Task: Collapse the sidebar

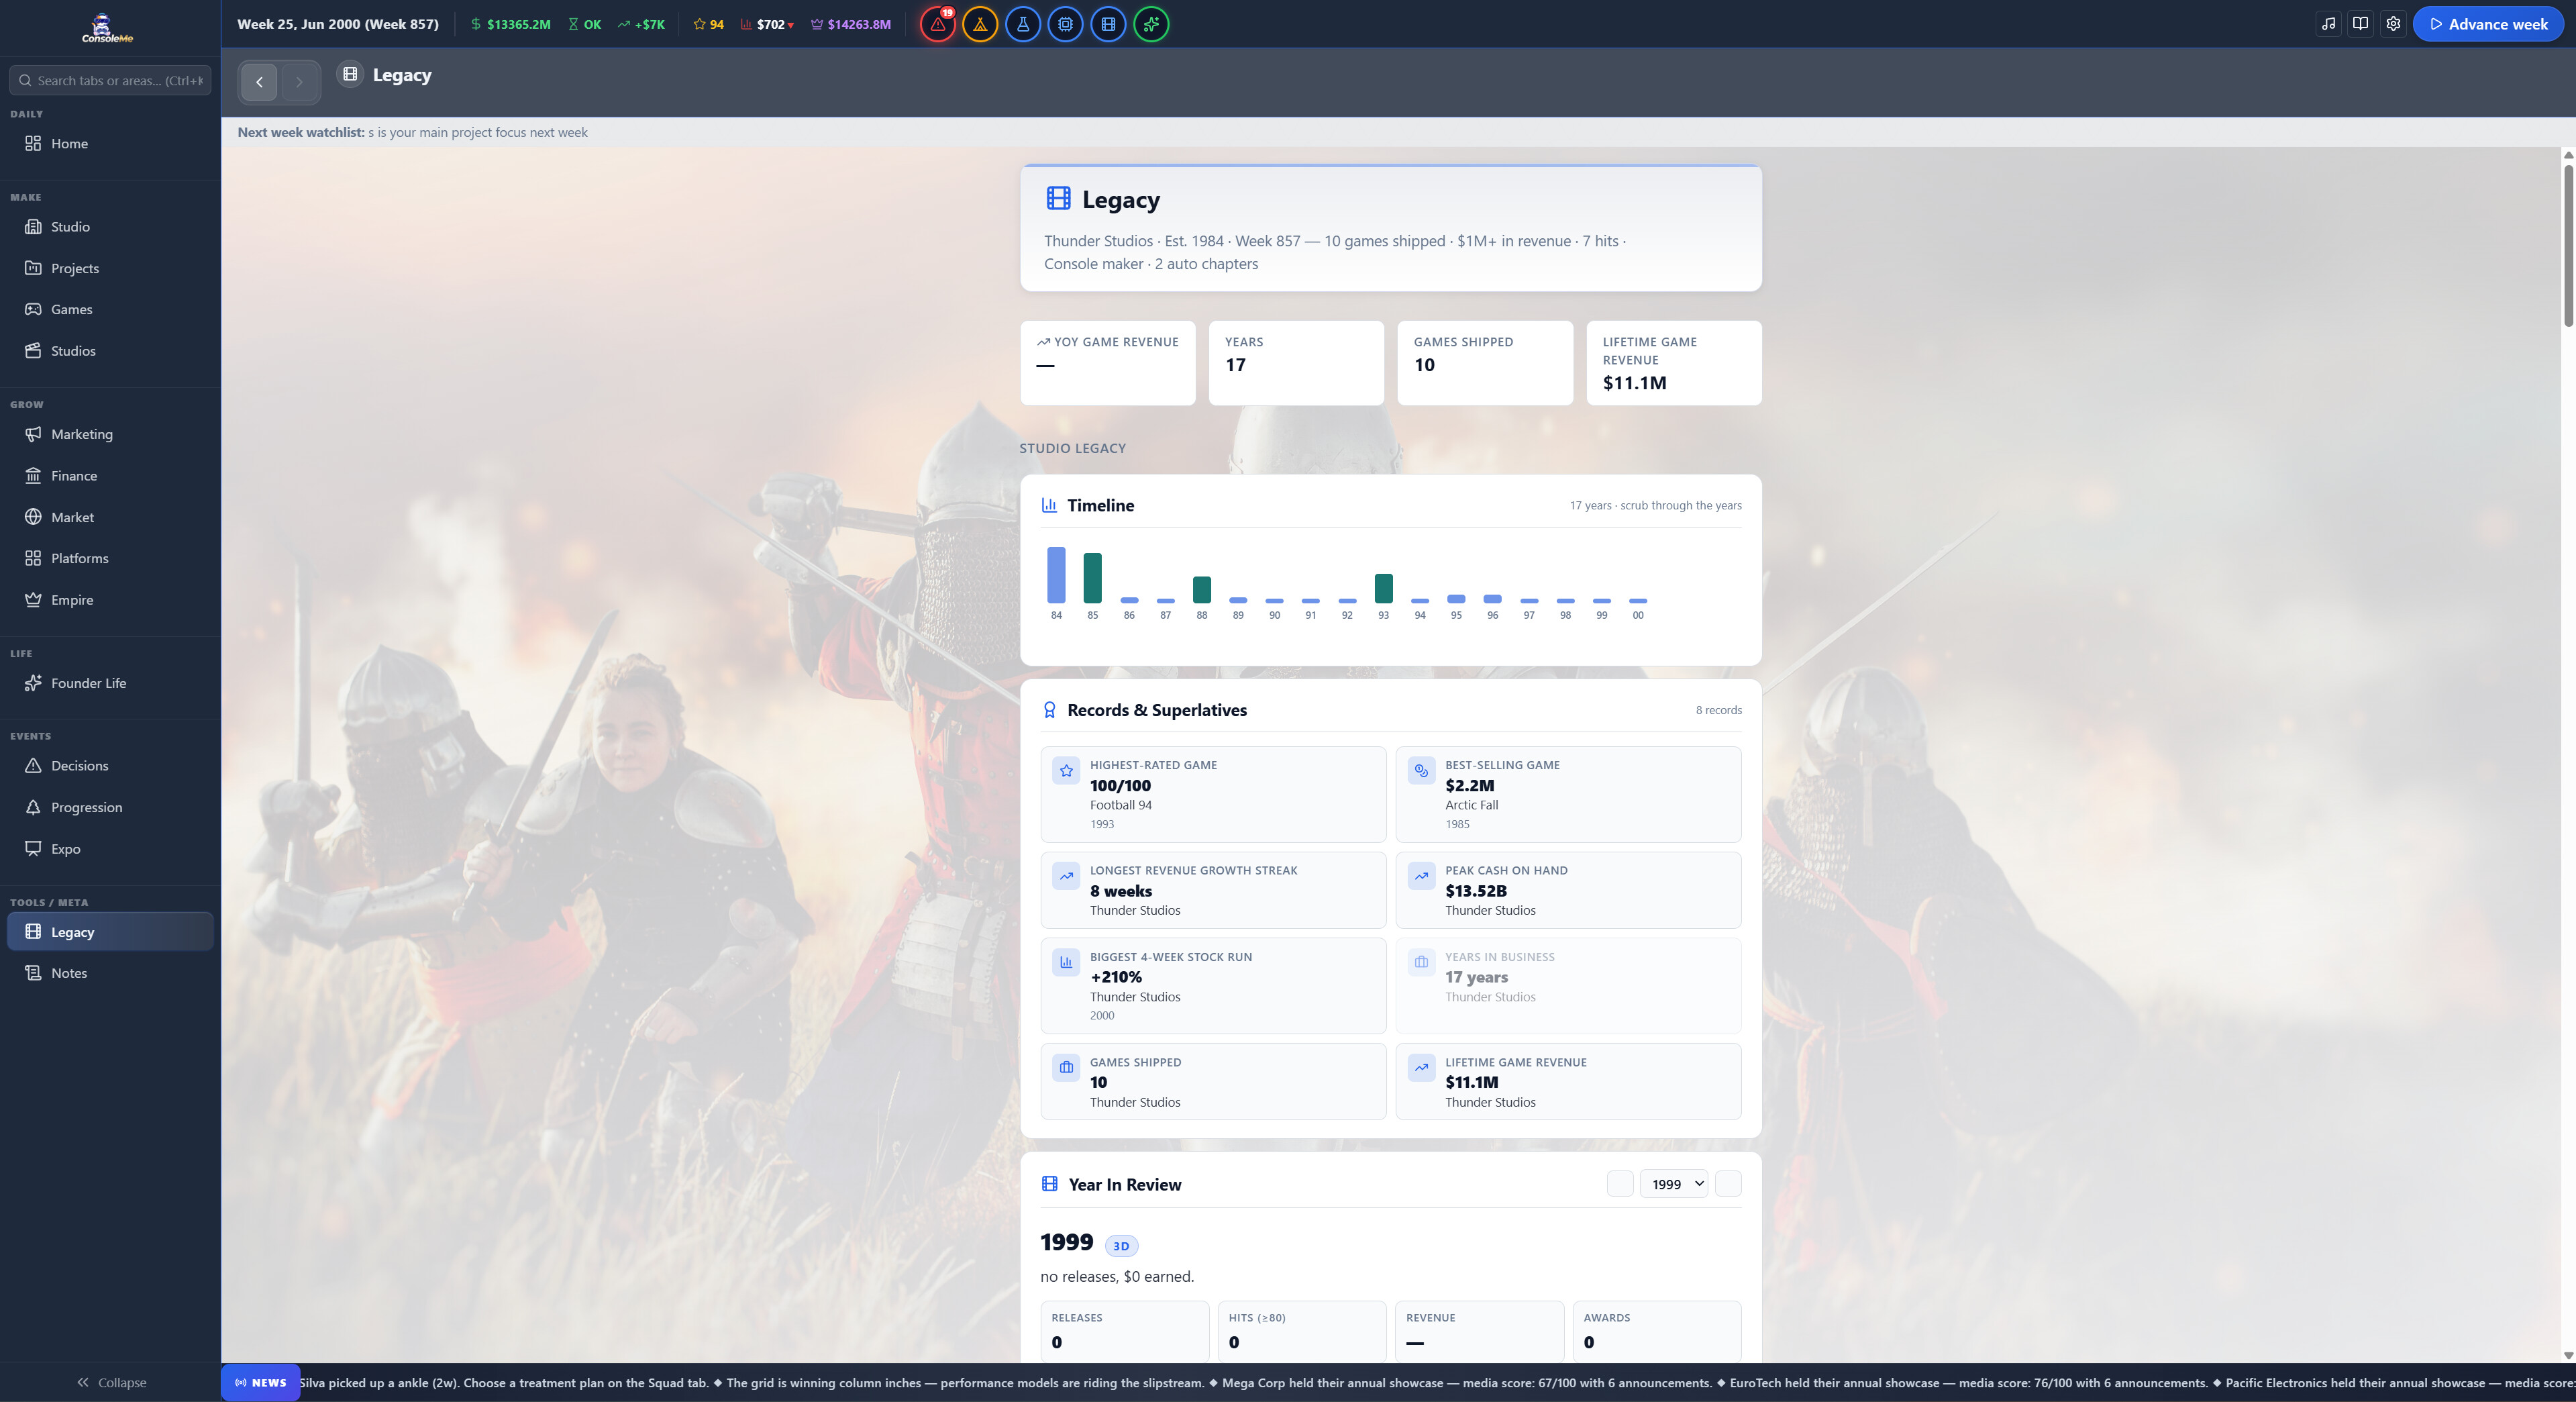Action: point(110,1382)
